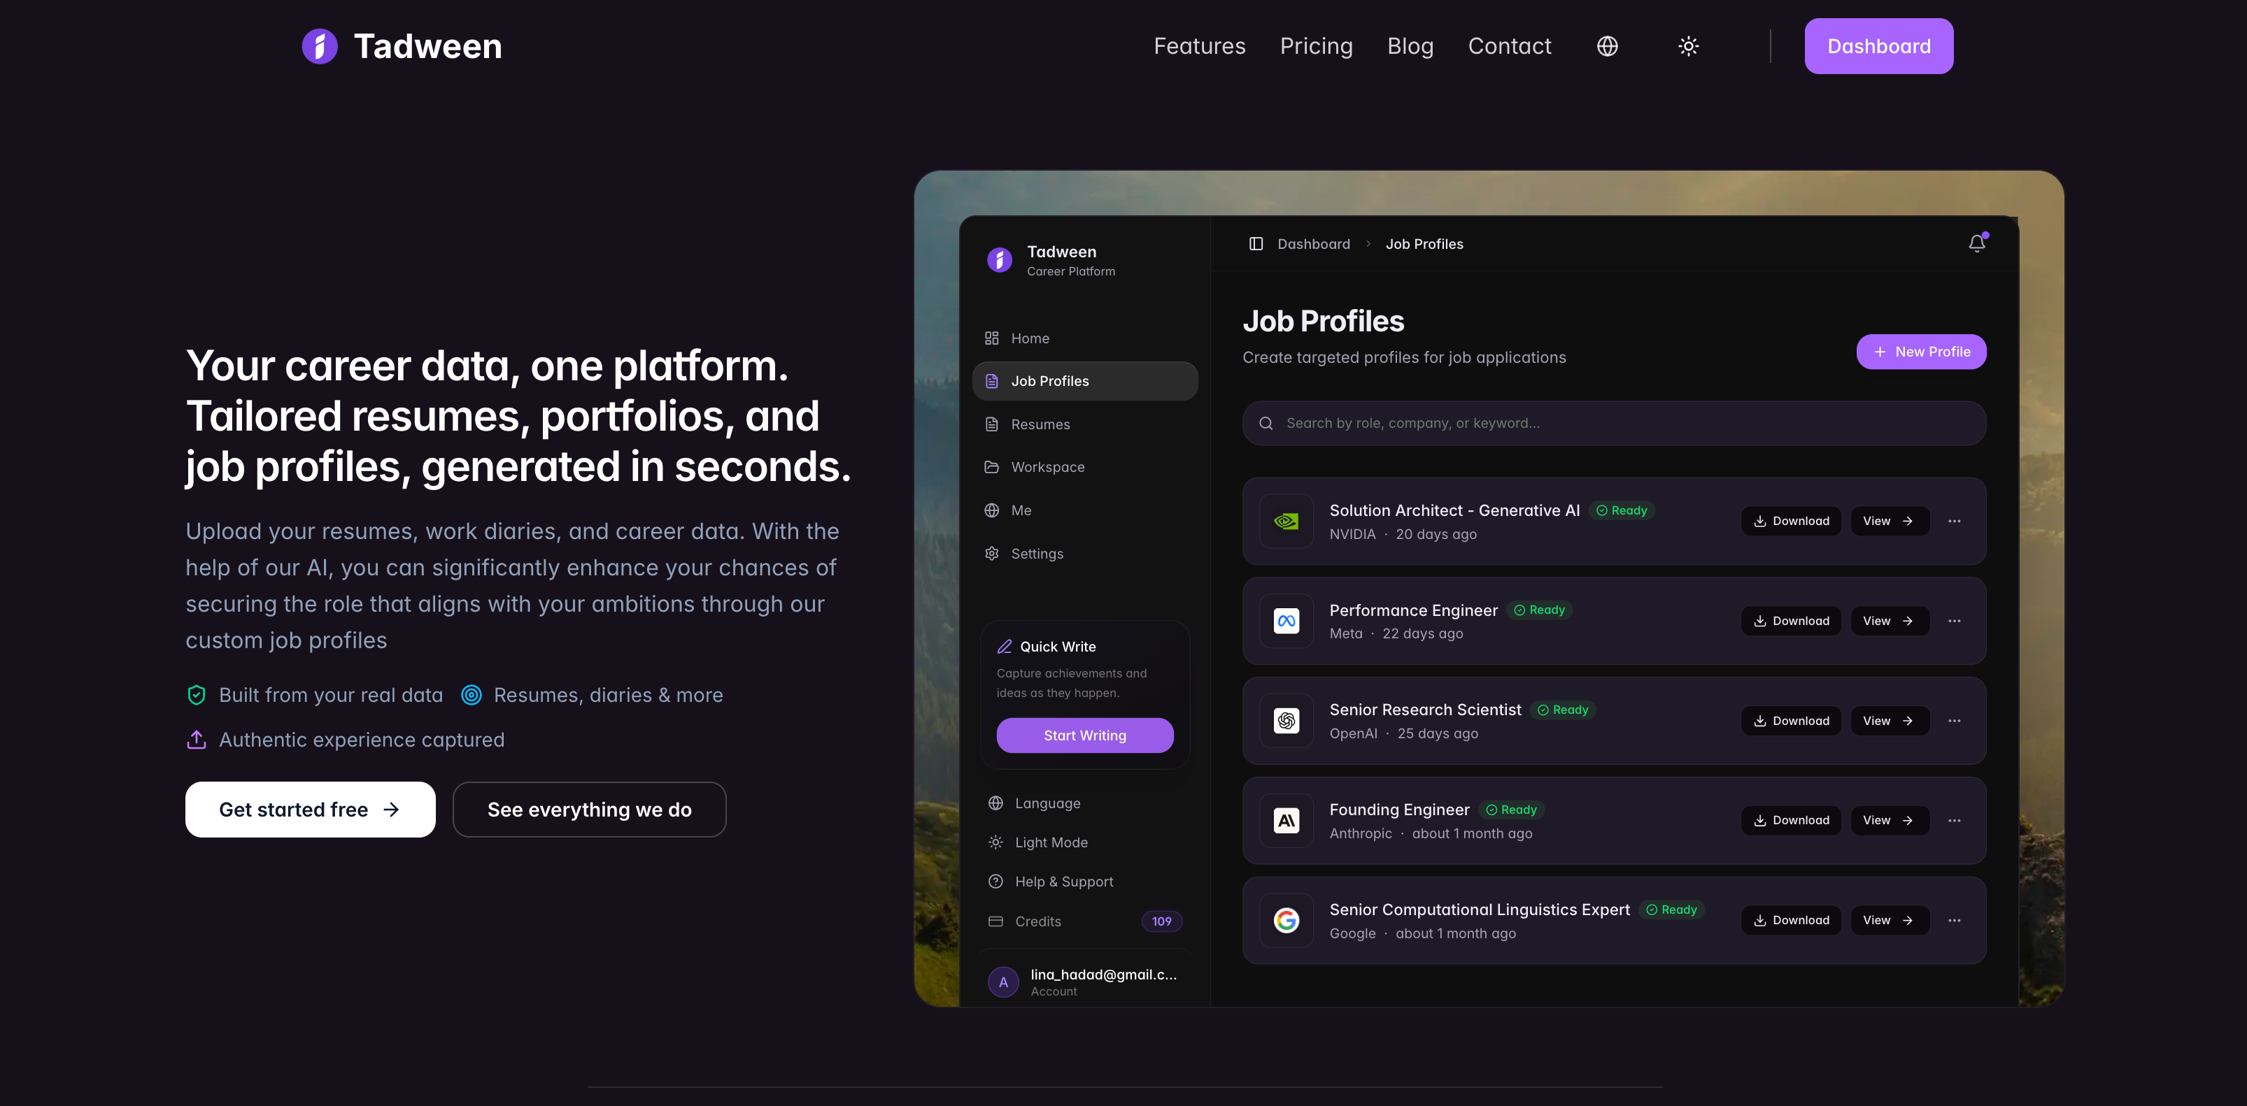Click the NVIDIA logo thumbnail
Screen dimensions: 2247x1106
1286,521
